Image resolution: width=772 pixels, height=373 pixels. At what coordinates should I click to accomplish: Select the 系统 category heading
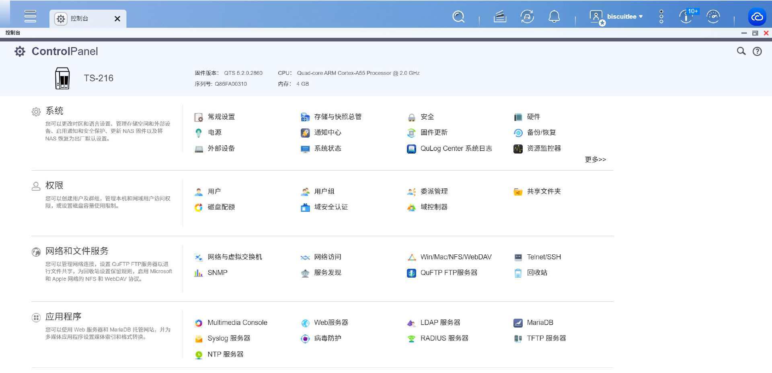(54, 111)
